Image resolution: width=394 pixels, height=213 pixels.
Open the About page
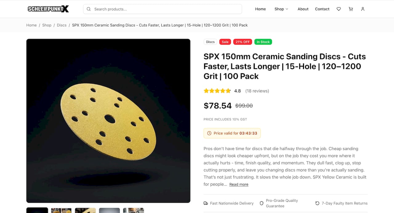click(x=303, y=9)
